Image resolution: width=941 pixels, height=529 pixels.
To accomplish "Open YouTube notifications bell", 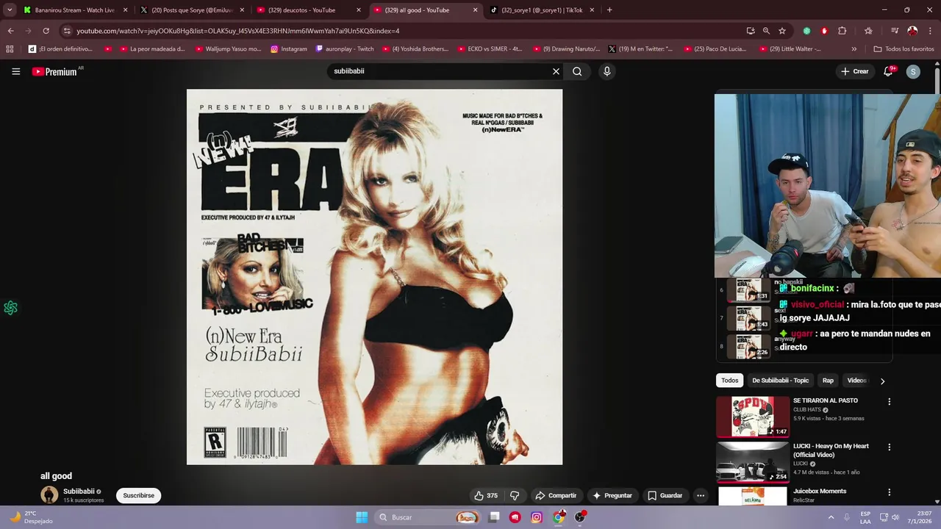I will click(888, 71).
